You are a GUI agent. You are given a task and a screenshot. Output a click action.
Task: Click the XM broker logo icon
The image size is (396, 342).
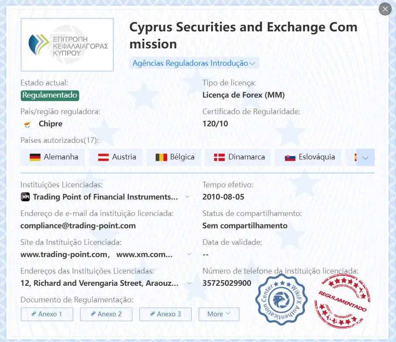tap(25, 197)
